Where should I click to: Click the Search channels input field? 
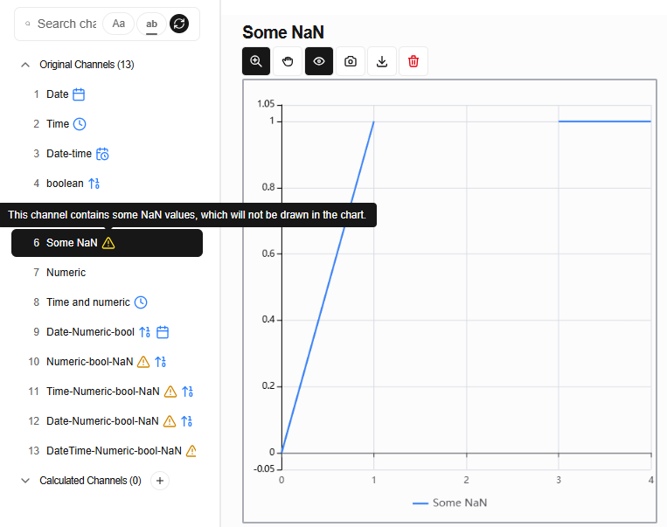[66, 24]
